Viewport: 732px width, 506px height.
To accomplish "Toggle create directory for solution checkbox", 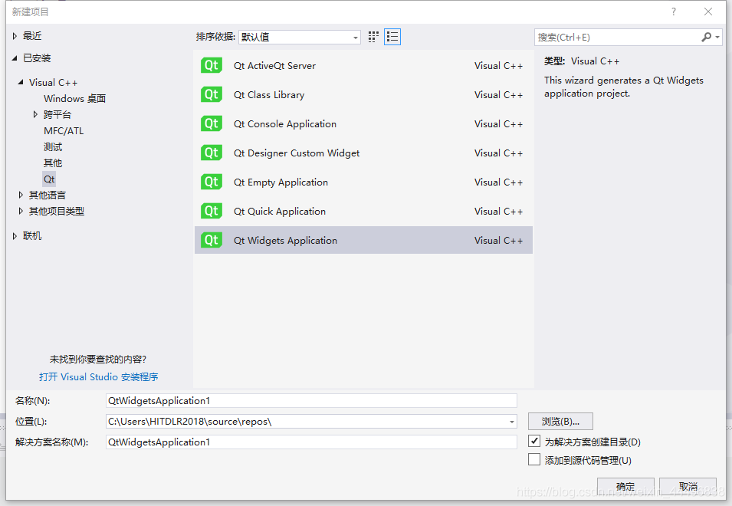I will coord(534,441).
